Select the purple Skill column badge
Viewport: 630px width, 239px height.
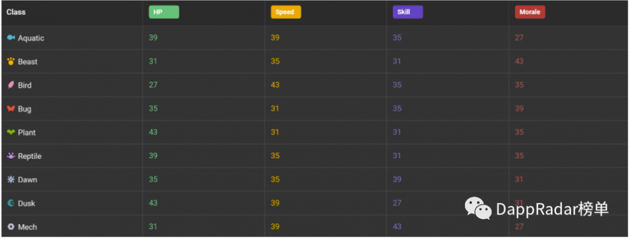click(408, 12)
